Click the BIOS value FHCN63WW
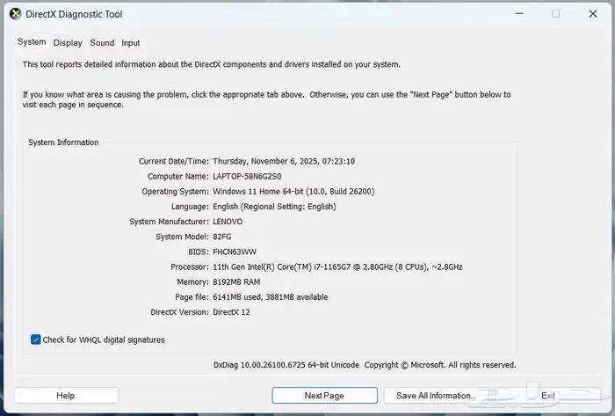Viewport: 615px width, 416px height. [x=235, y=252]
